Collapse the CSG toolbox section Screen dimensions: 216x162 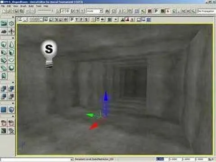tap(13, 82)
